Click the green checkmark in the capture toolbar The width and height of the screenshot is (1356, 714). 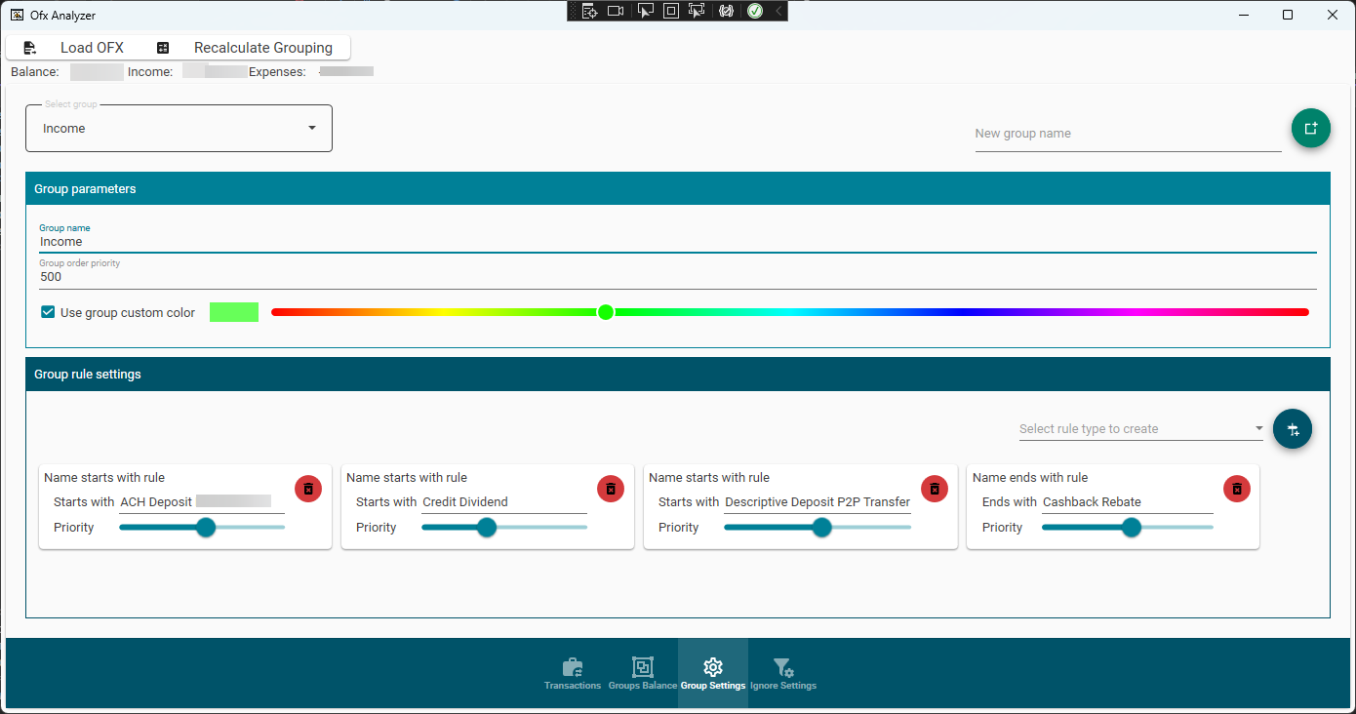click(755, 11)
